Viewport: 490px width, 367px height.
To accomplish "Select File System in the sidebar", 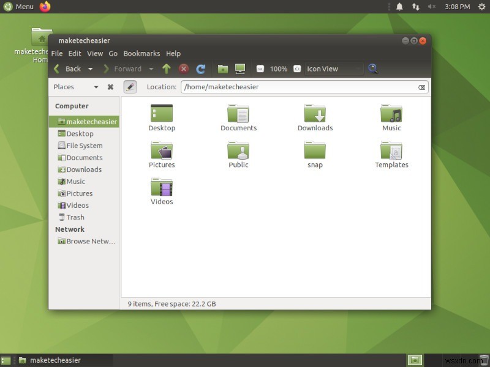I will click(x=84, y=146).
